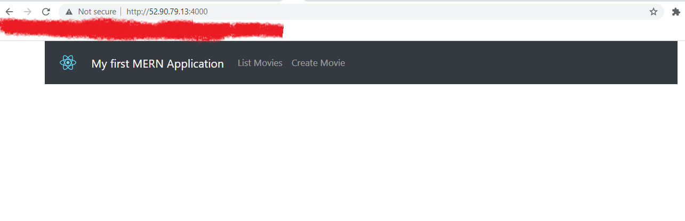Viewport: 685px width, 221px height.
Task: Click the "Not secure" label
Action: 97,12
